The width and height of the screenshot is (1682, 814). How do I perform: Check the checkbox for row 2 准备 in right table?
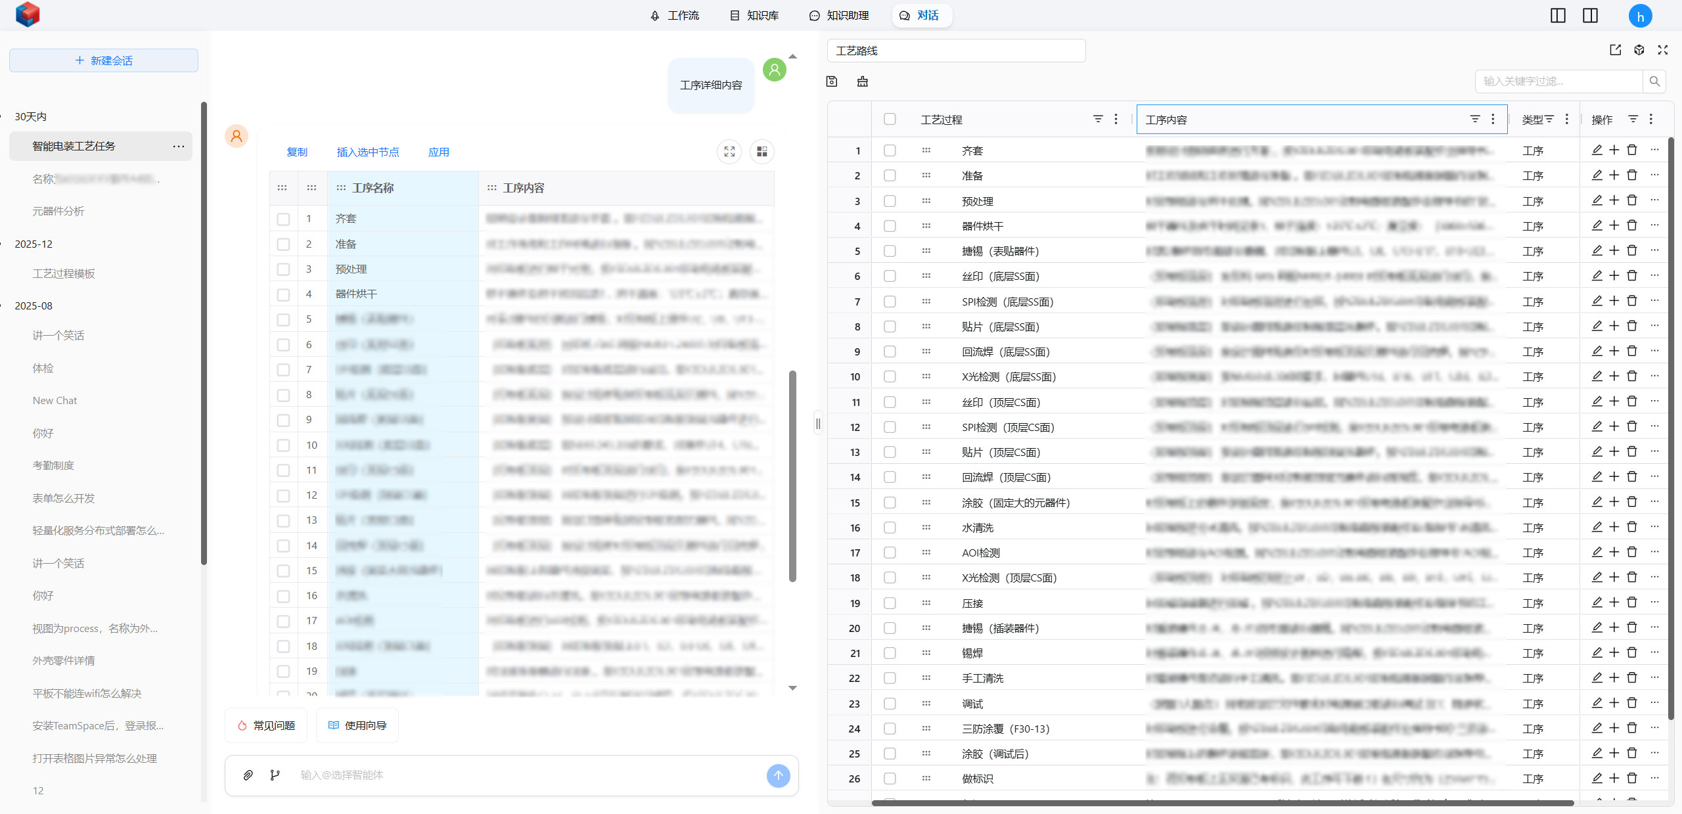890,175
